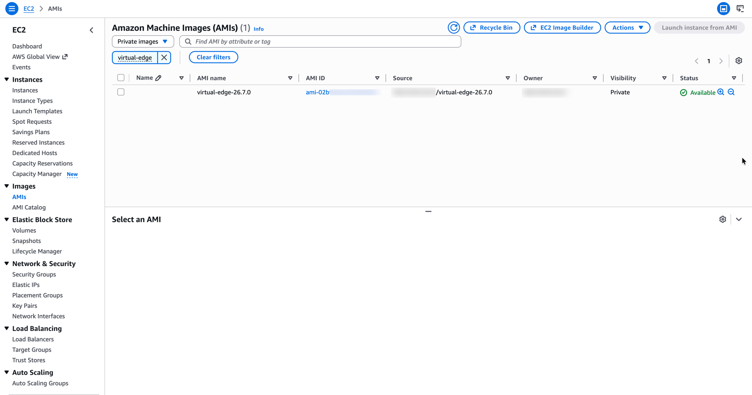Open detail panel settings gear

coord(722,219)
